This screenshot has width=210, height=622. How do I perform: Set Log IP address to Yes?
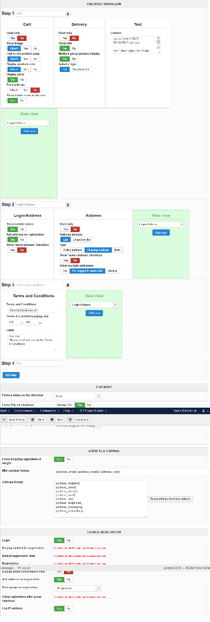point(59,609)
